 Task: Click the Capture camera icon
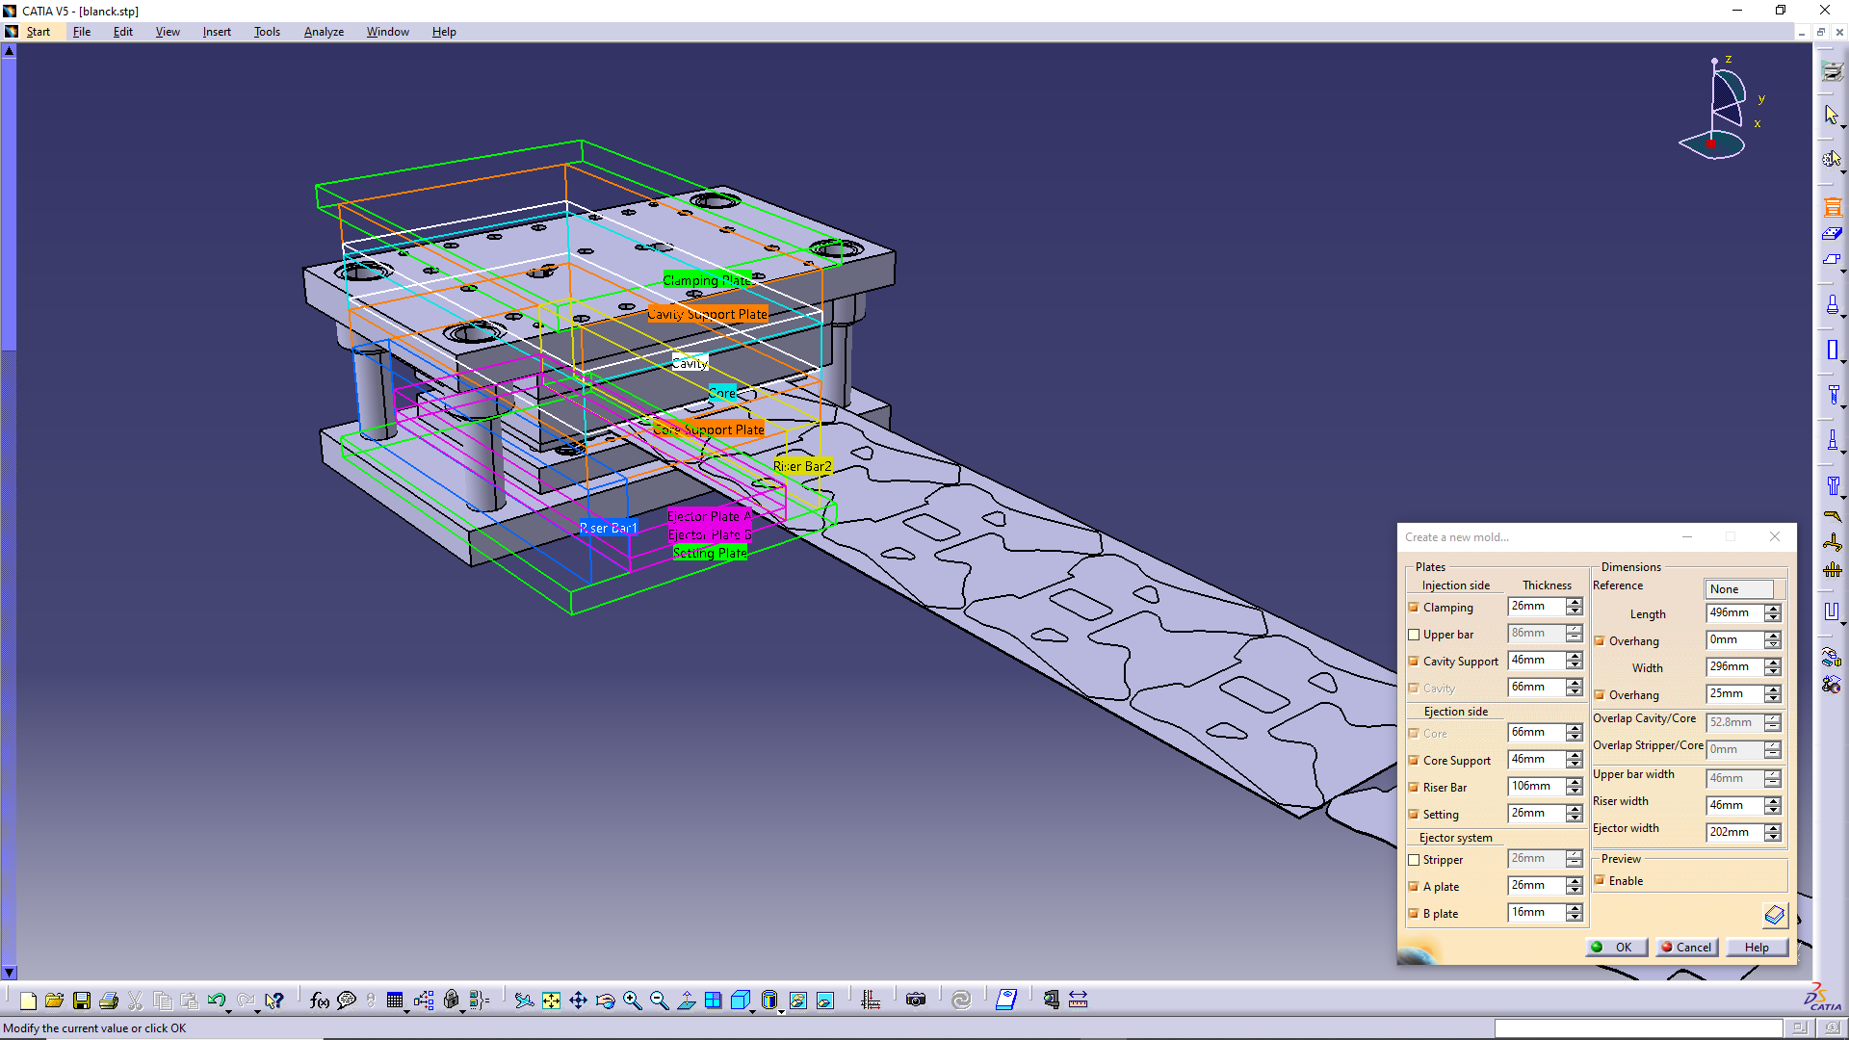point(916,1001)
